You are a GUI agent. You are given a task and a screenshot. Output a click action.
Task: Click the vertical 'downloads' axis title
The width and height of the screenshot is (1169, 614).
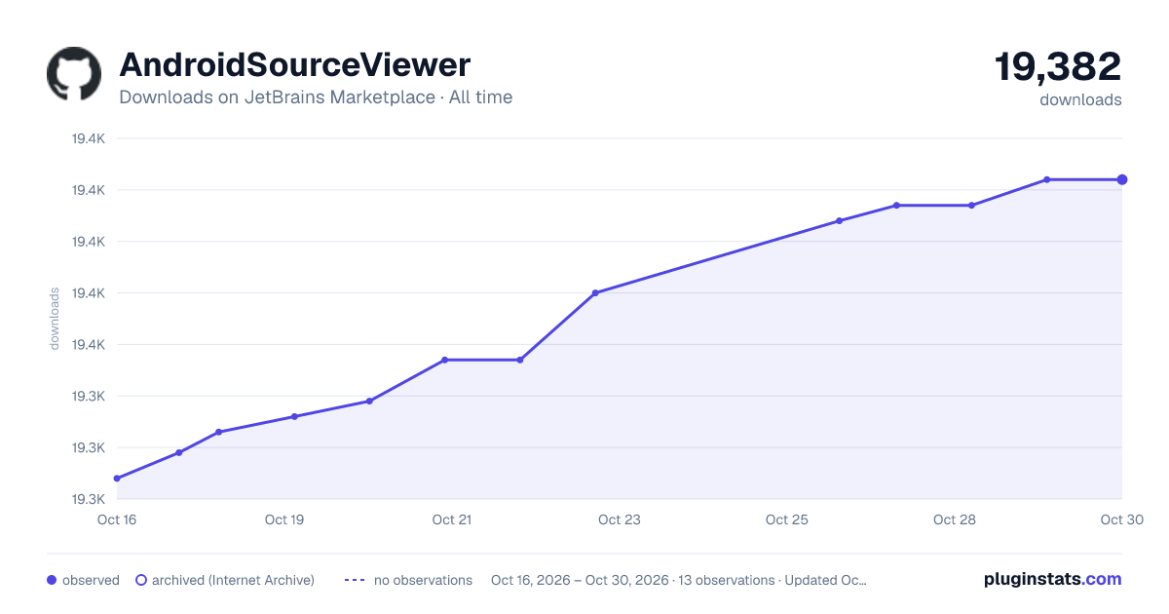tap(55, 319)
